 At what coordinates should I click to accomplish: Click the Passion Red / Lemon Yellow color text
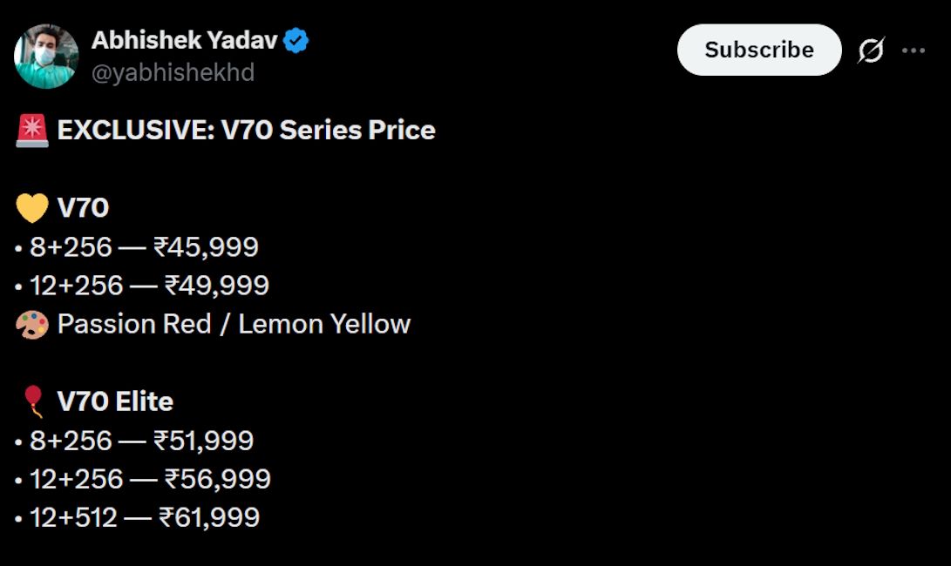point(233,323)
